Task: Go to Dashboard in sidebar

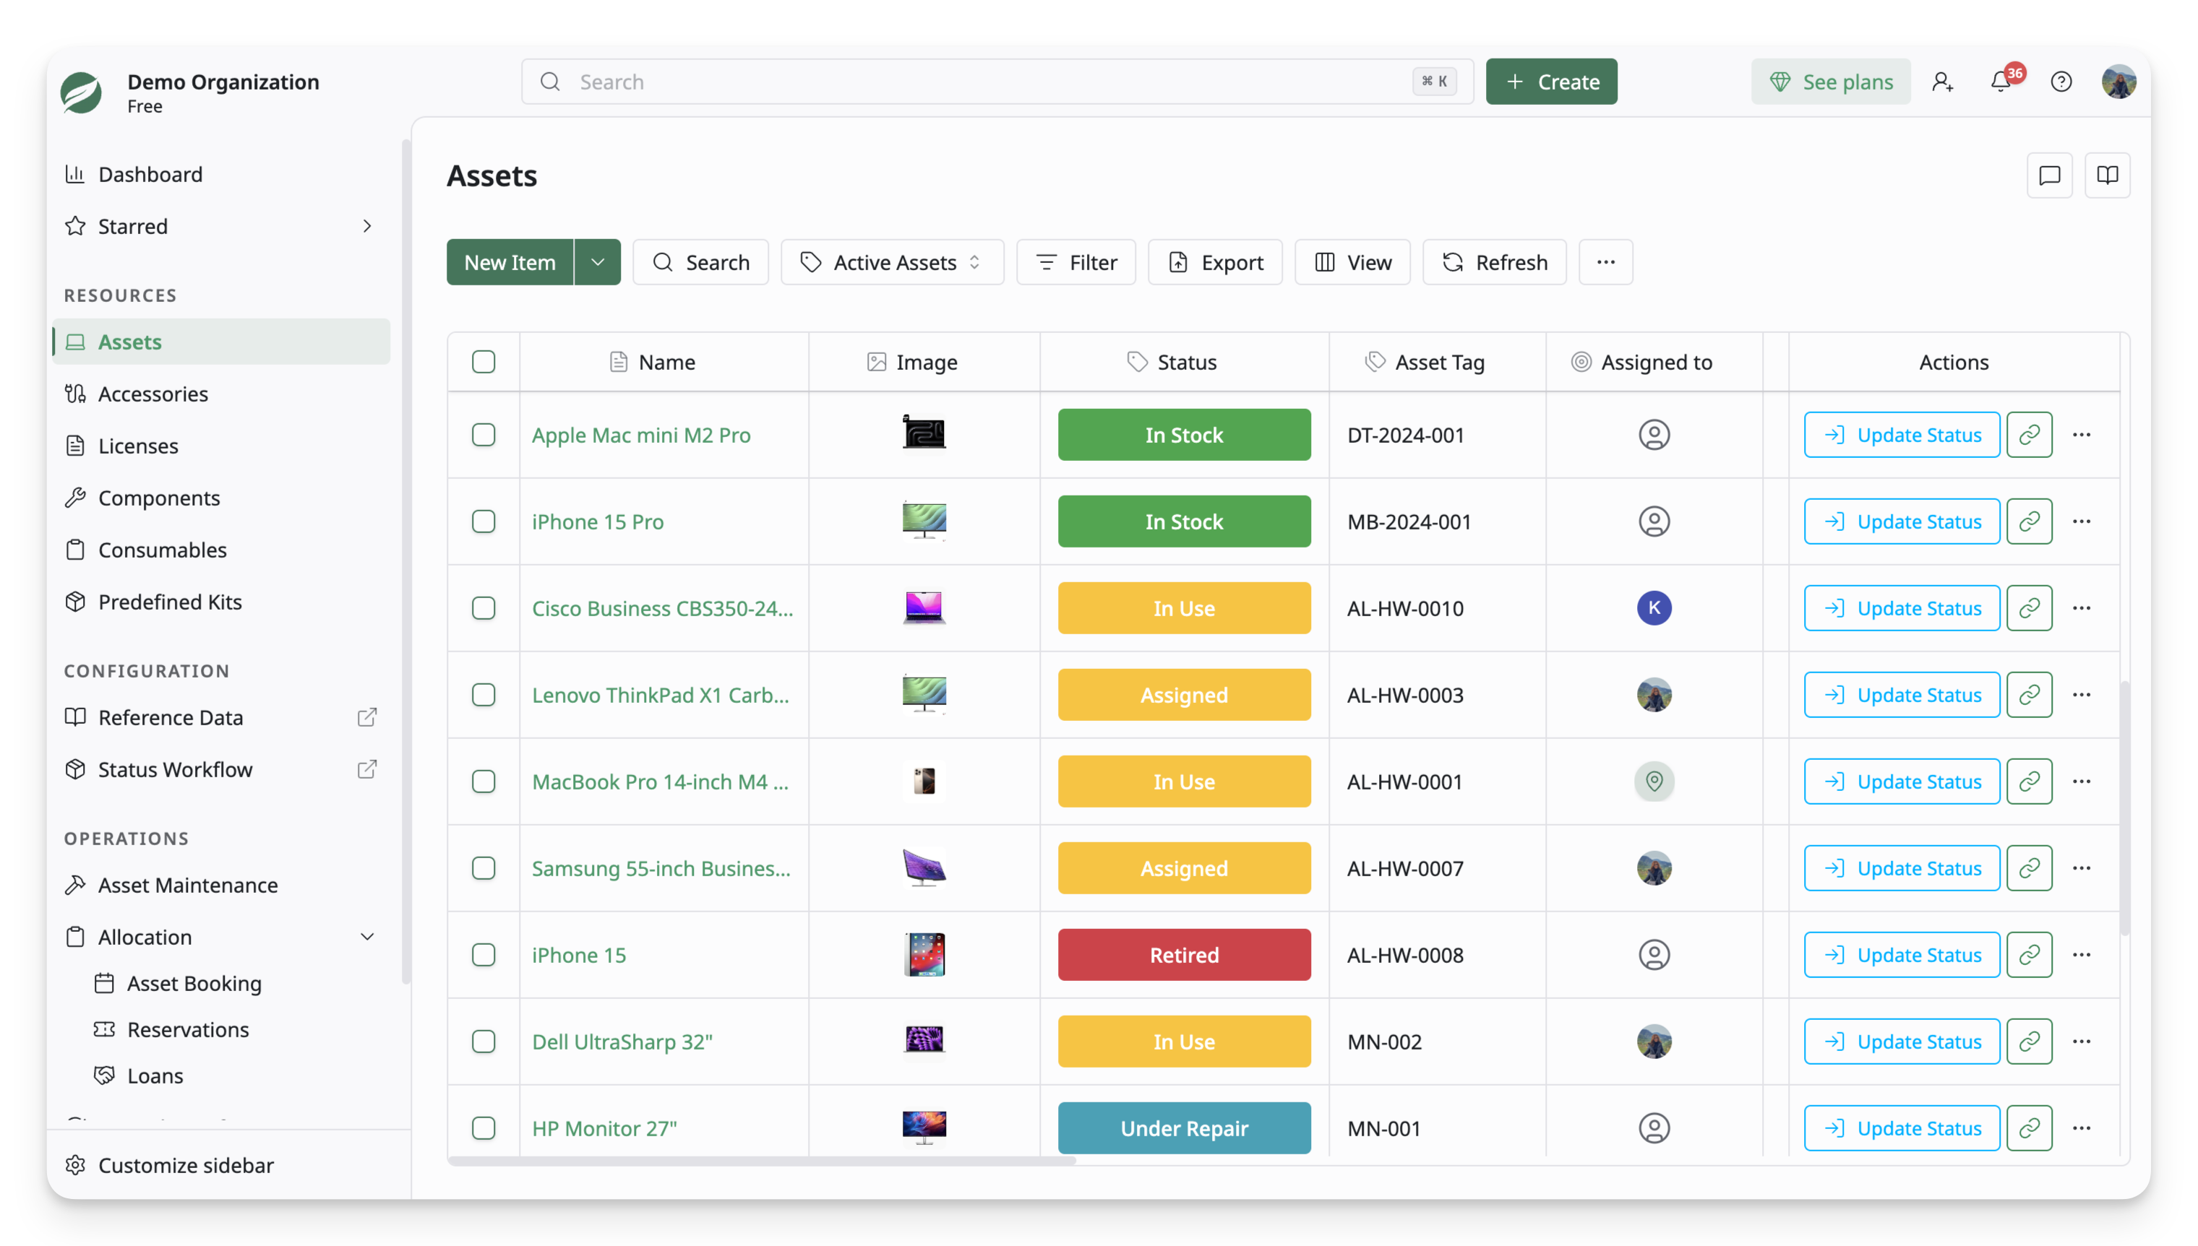Action: click(x=221, y=175)
